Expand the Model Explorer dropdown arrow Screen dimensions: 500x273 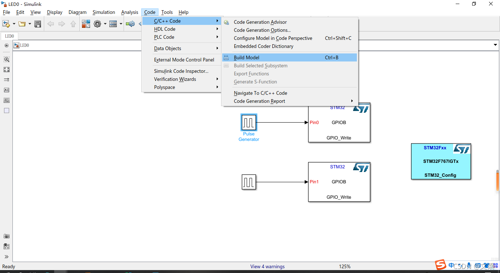[x=121, y=24]
